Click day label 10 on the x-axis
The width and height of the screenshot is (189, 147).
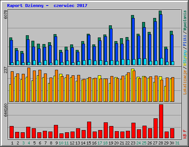(x=61, y=143)
